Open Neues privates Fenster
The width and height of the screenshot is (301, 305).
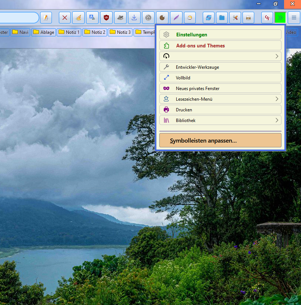(220, 88)
